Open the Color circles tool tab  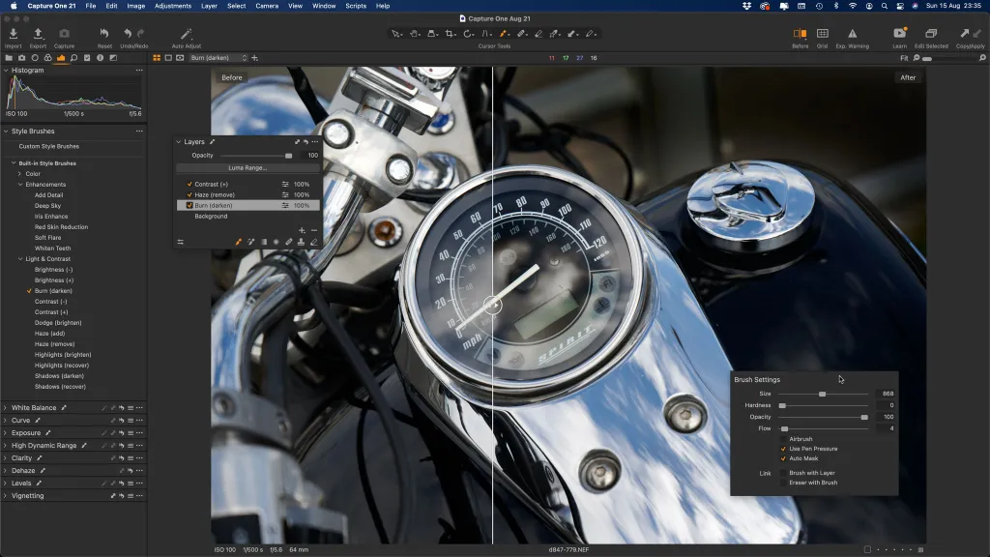[x=48, y=57]
